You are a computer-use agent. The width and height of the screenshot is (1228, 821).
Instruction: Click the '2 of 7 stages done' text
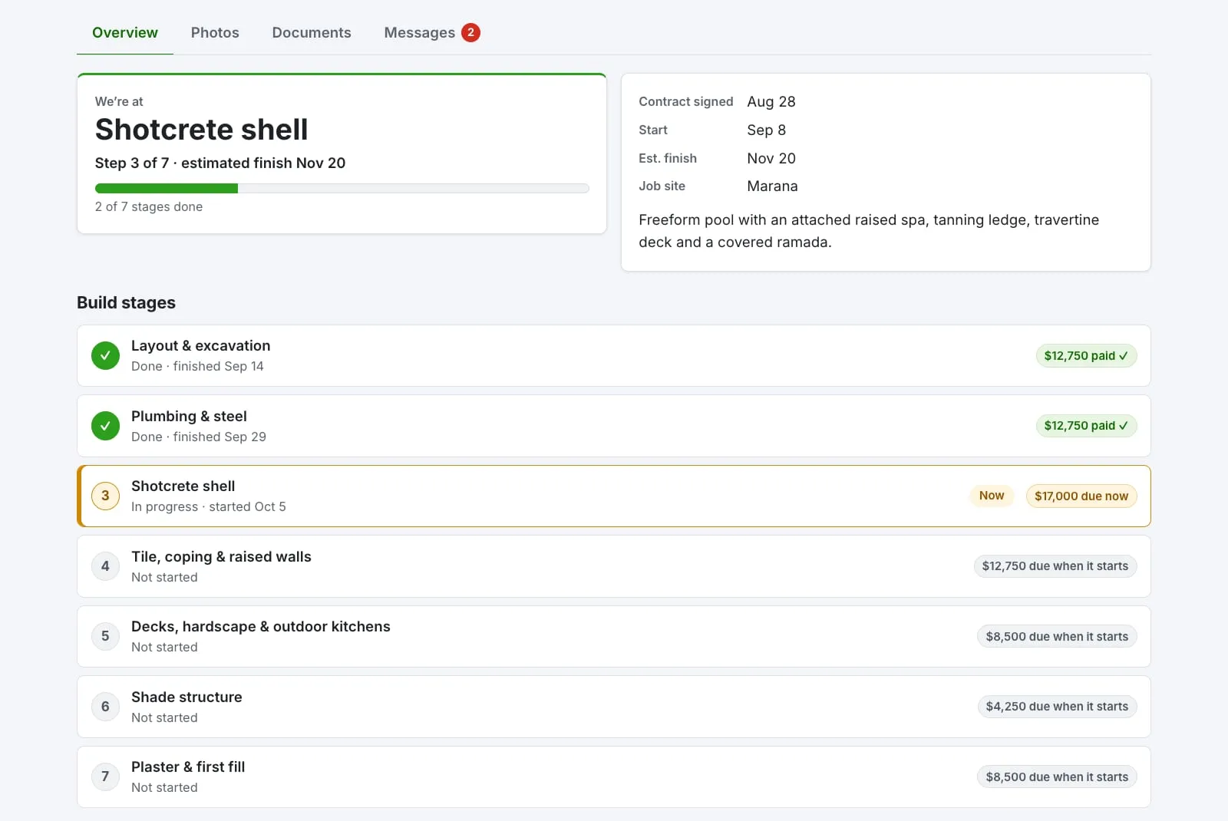(149, 207)
